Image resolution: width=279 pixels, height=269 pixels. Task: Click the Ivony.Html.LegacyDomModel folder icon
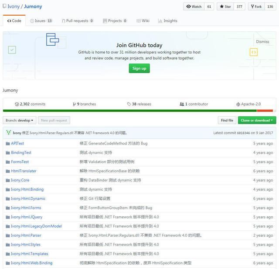point(8,226)
